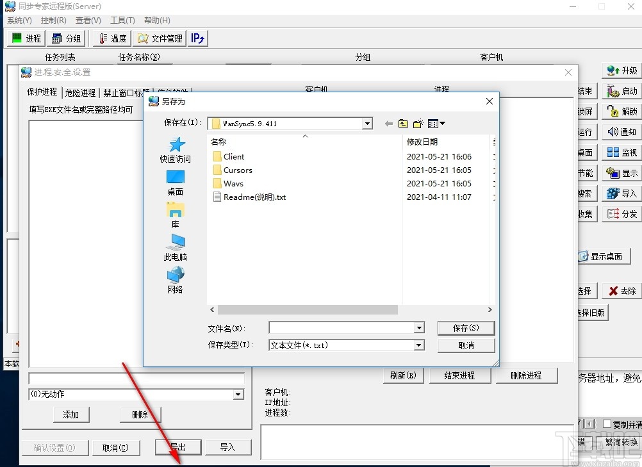Click 繁简转换 button
This screenshot has height=467, width=642.
620,442
